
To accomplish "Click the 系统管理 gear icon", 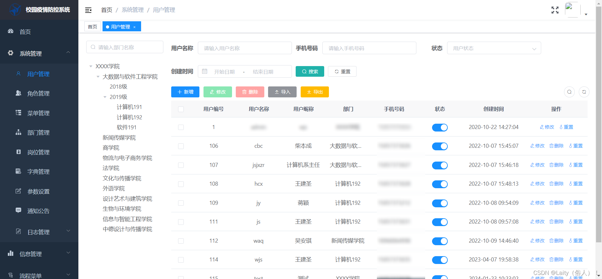I will click(11, 53).
